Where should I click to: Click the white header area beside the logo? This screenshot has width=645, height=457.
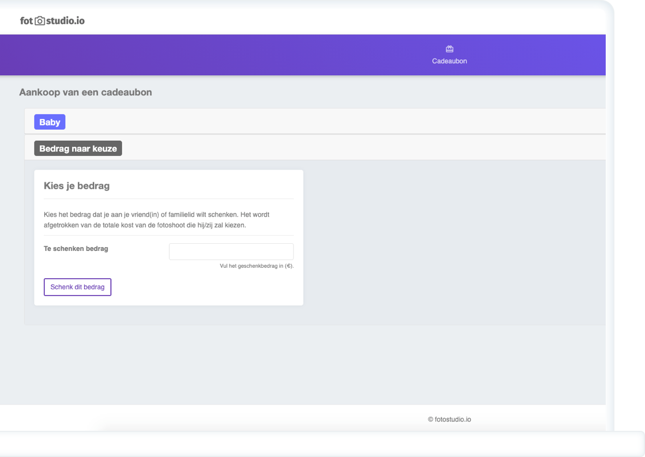327,19
